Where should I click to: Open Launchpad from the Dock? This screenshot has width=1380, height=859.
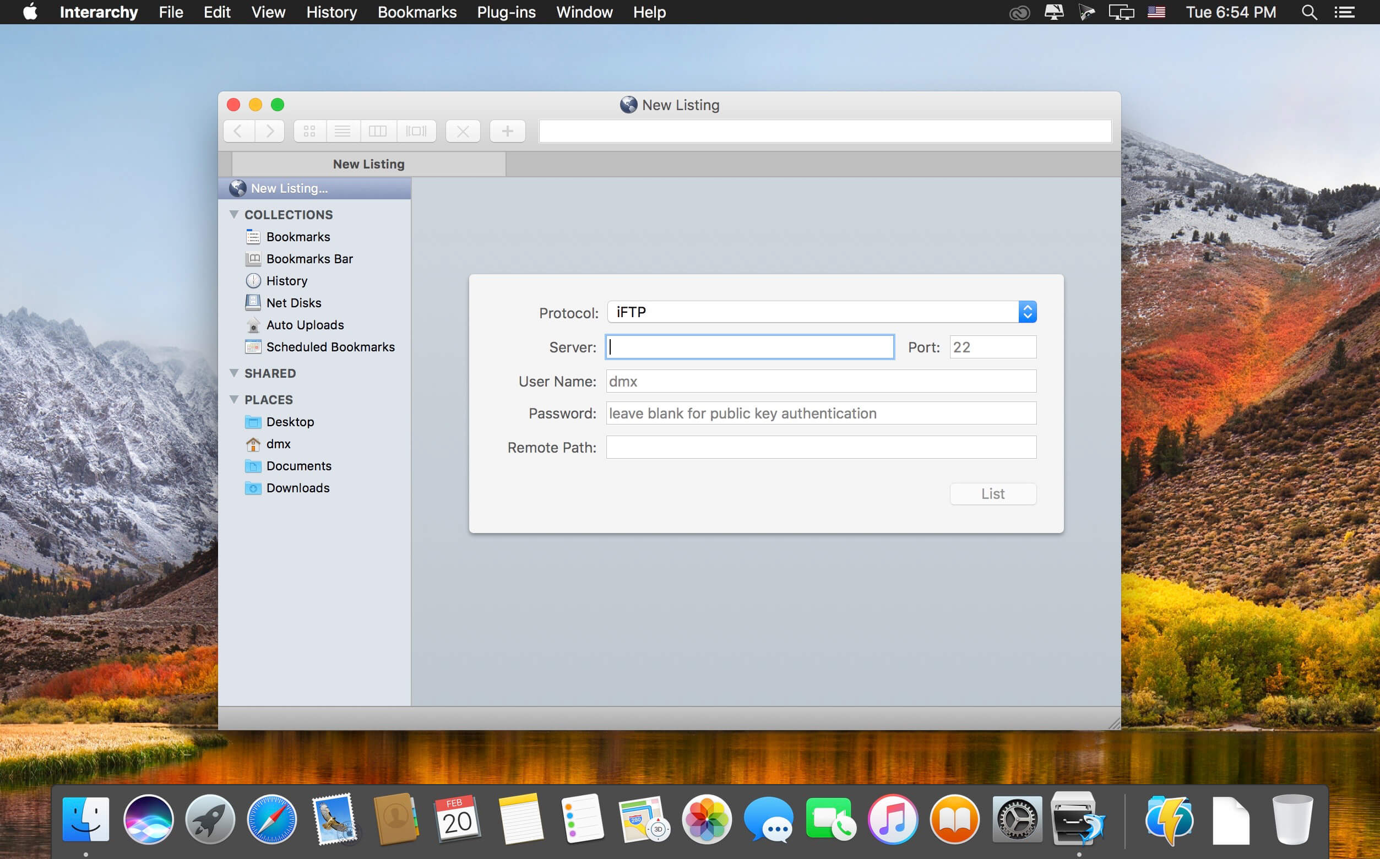(x=210, y=819)
